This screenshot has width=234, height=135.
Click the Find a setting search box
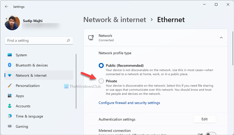(x=35, y=41)
